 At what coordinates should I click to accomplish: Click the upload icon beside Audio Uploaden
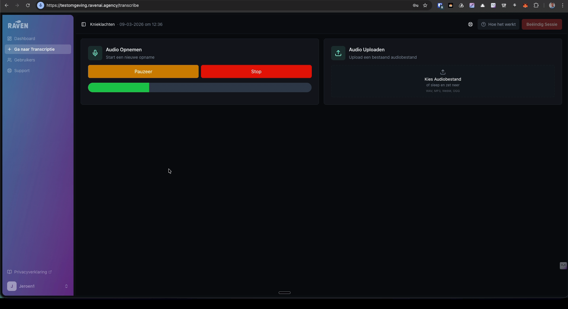[x=338, y=53]
